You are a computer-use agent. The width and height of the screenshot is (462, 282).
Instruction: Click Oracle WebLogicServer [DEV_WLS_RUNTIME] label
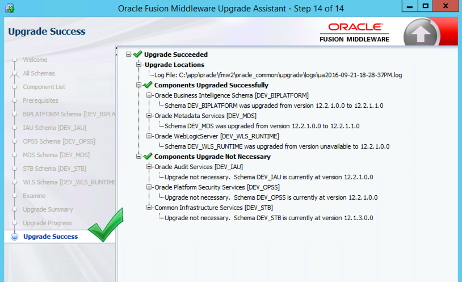217,136
